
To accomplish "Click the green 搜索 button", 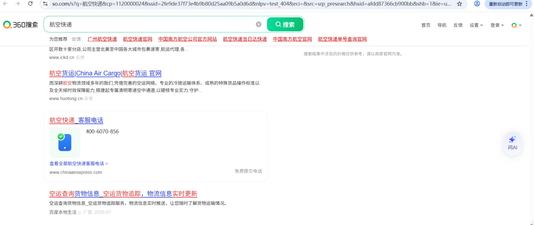I will [285, 24].
